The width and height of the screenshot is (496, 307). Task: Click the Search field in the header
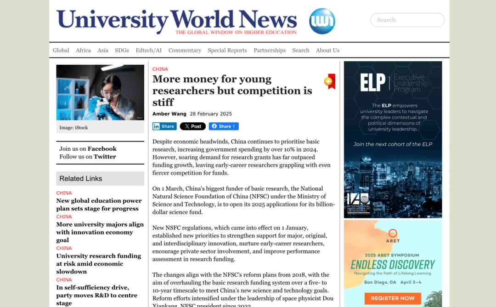pyautogui.click(x=407, y=20)
